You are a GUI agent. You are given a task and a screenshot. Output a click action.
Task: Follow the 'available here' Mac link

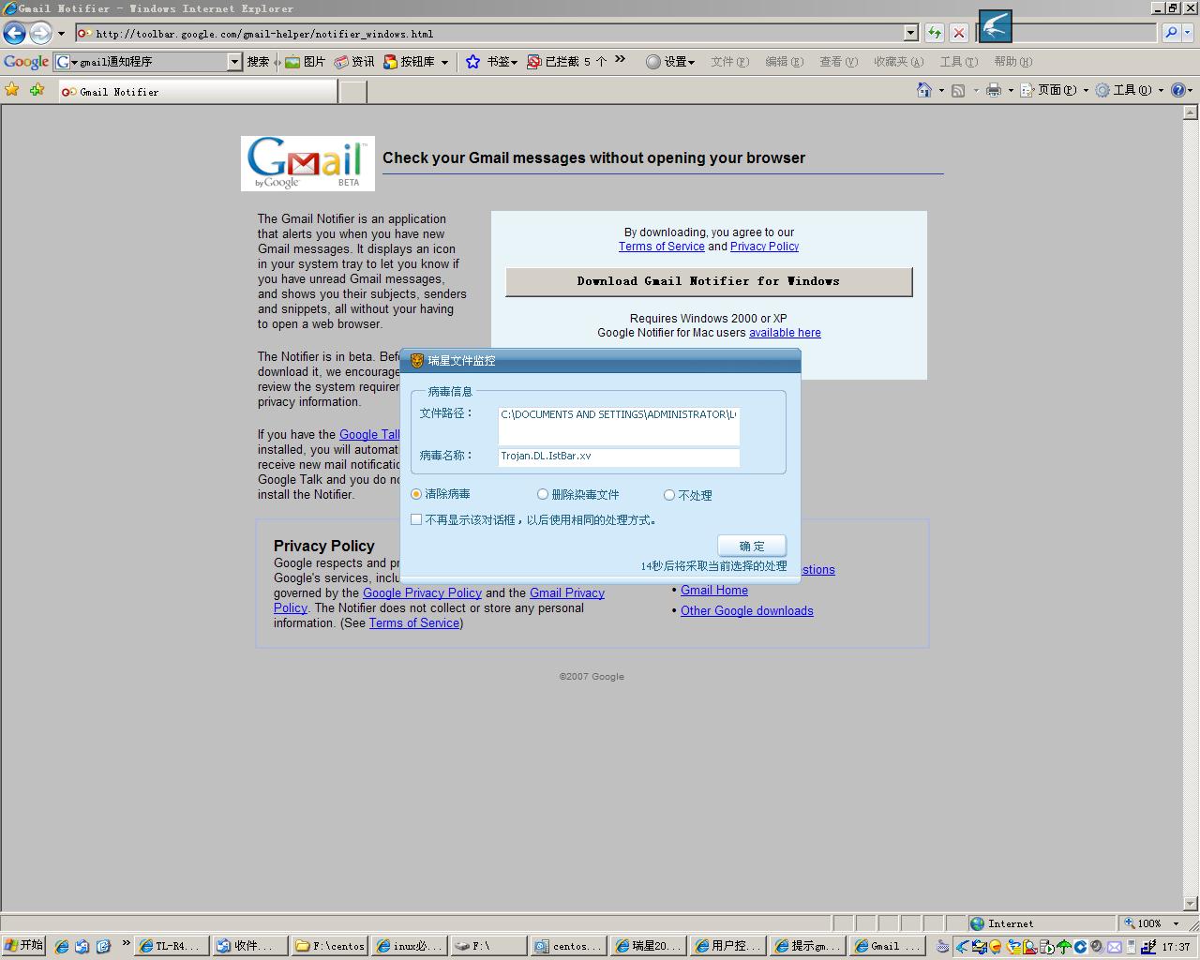[x=785, y=333]
